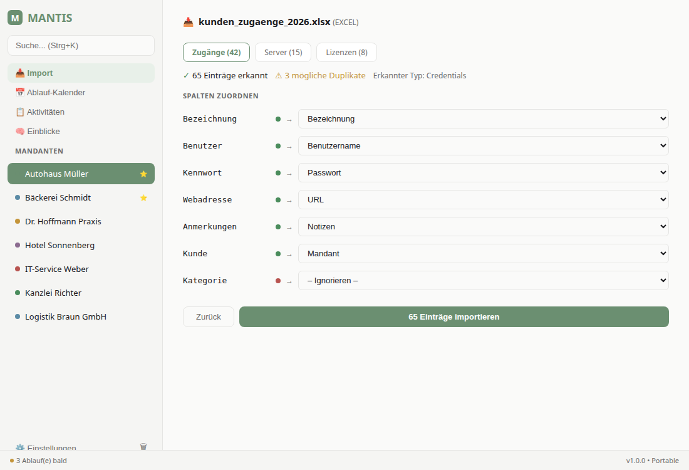This screenshot has width=689, height=470.
Task: Focus the search field Suche
Action: [x=81, y=46]
